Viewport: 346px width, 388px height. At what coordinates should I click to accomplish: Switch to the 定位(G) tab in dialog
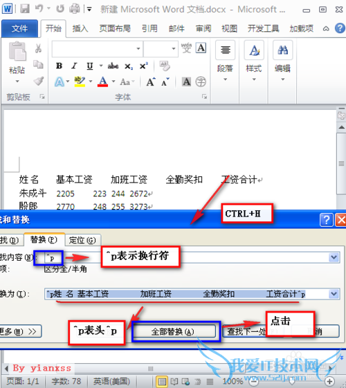82,240
